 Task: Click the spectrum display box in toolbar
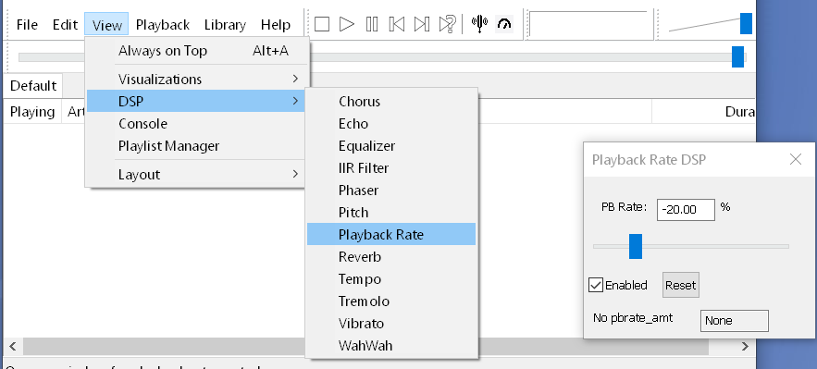(591, 24)
